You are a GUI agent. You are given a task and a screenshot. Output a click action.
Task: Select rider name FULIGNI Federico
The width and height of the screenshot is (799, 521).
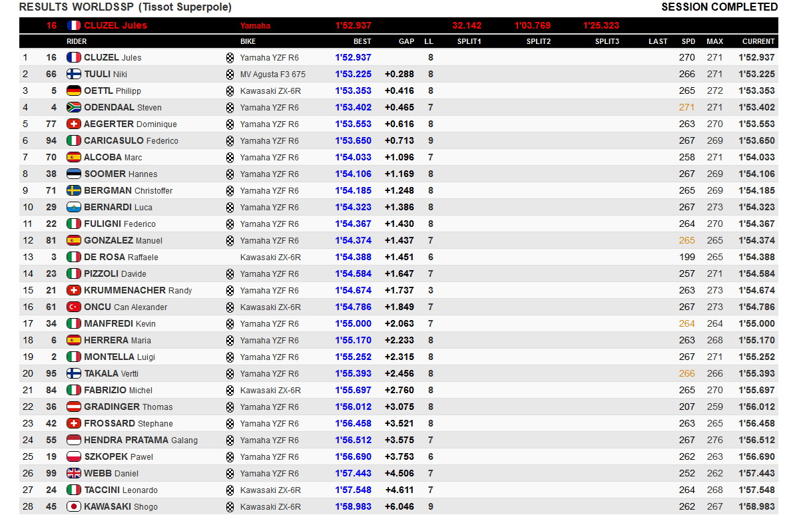coord(120,224)
